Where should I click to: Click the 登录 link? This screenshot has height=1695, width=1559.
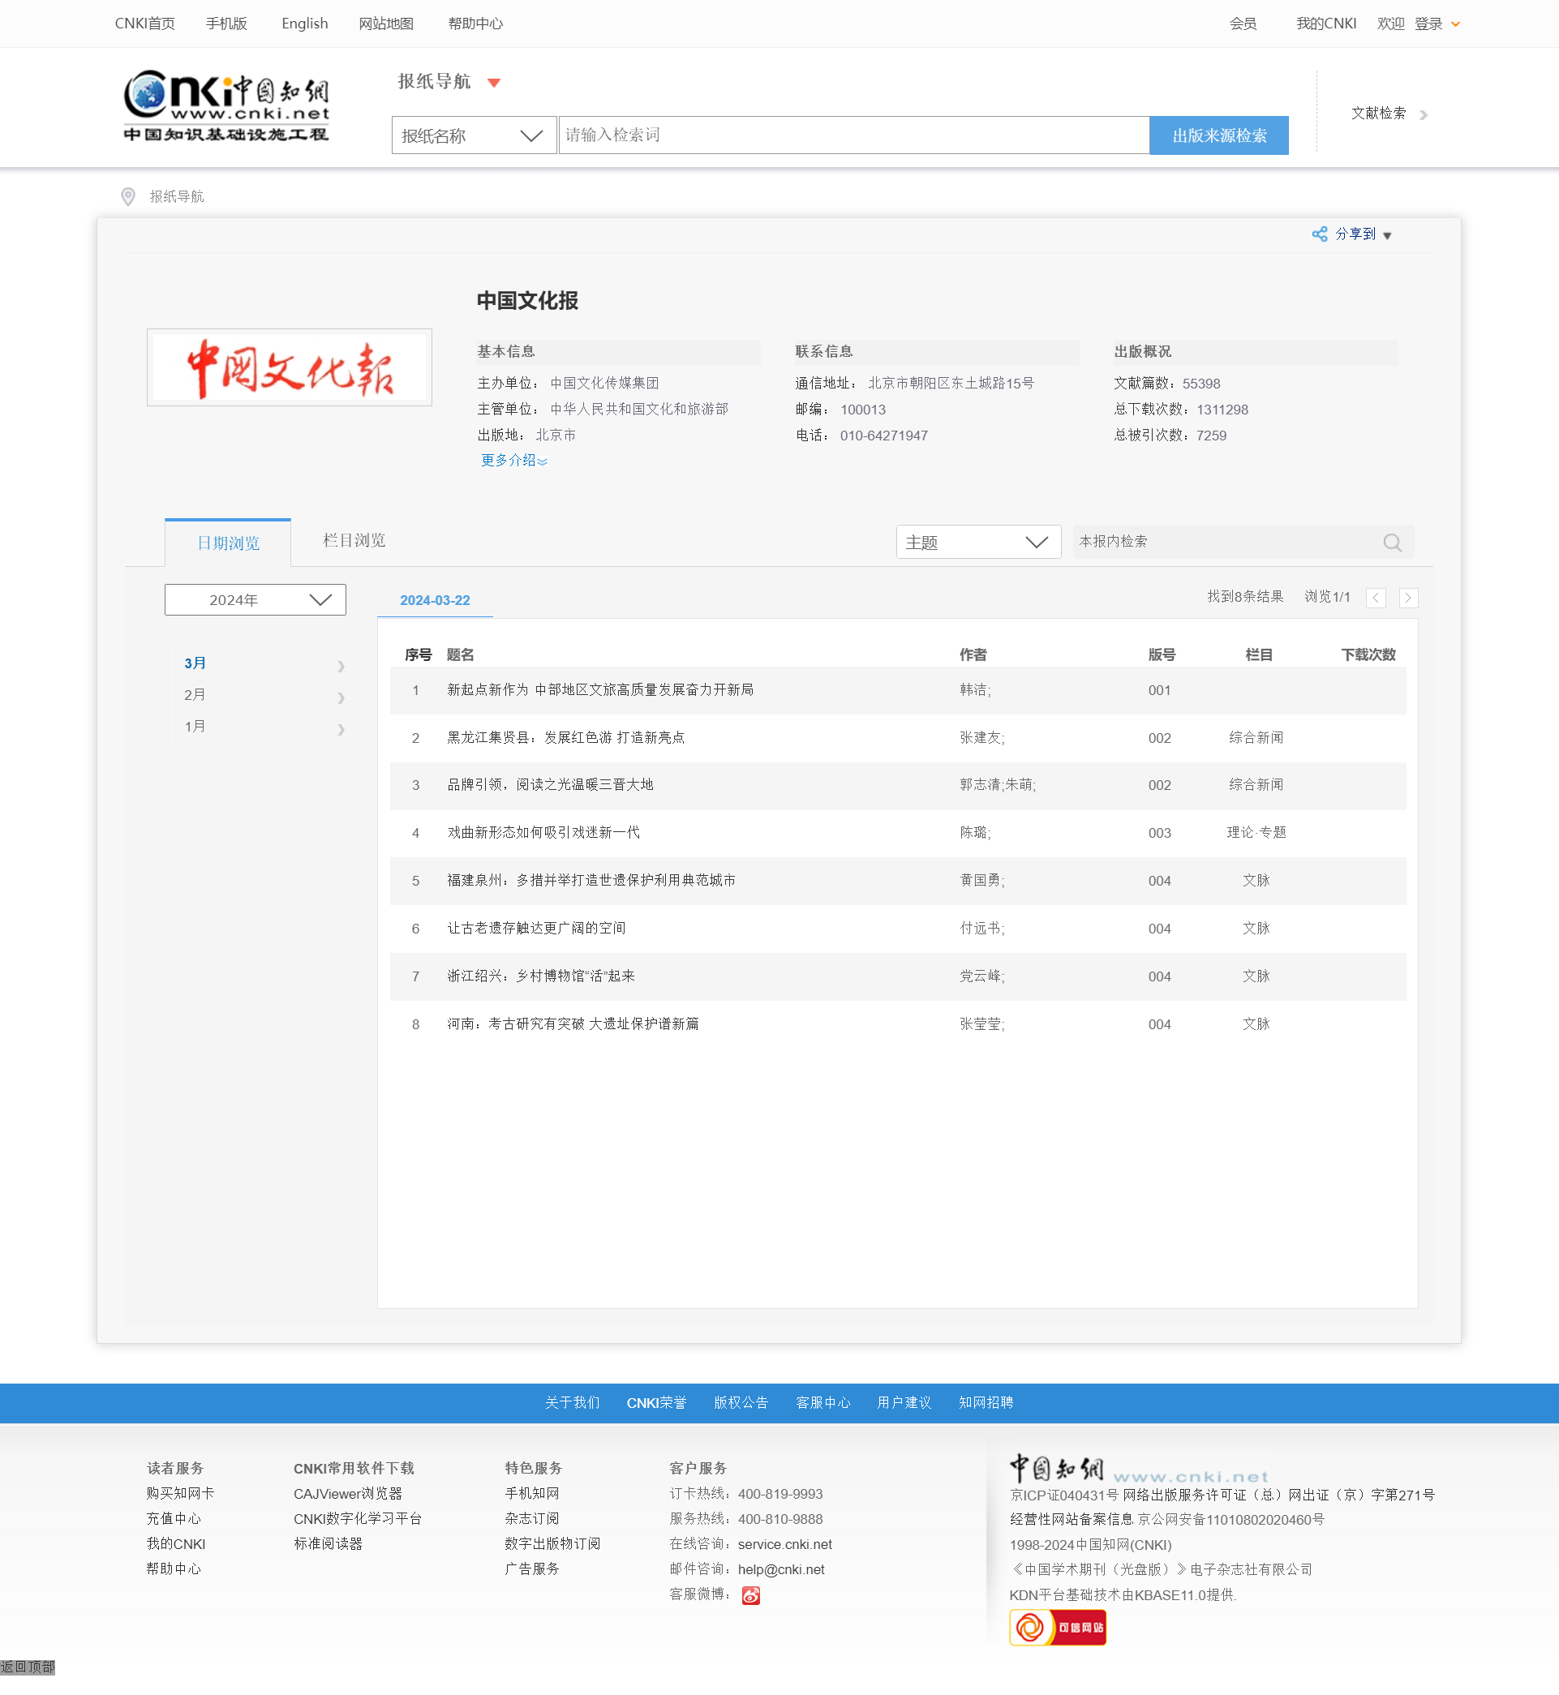coord(1428,24)
